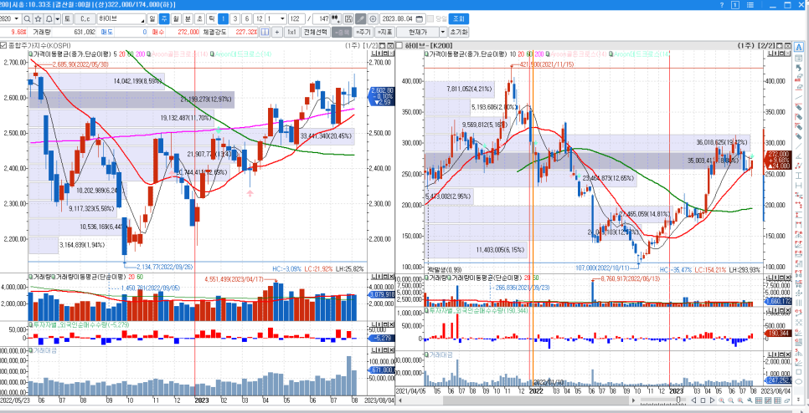Screen dimensions: 809x413
Task: Click the 전체선택 select-all button
Action: click(x=315, y=32)
